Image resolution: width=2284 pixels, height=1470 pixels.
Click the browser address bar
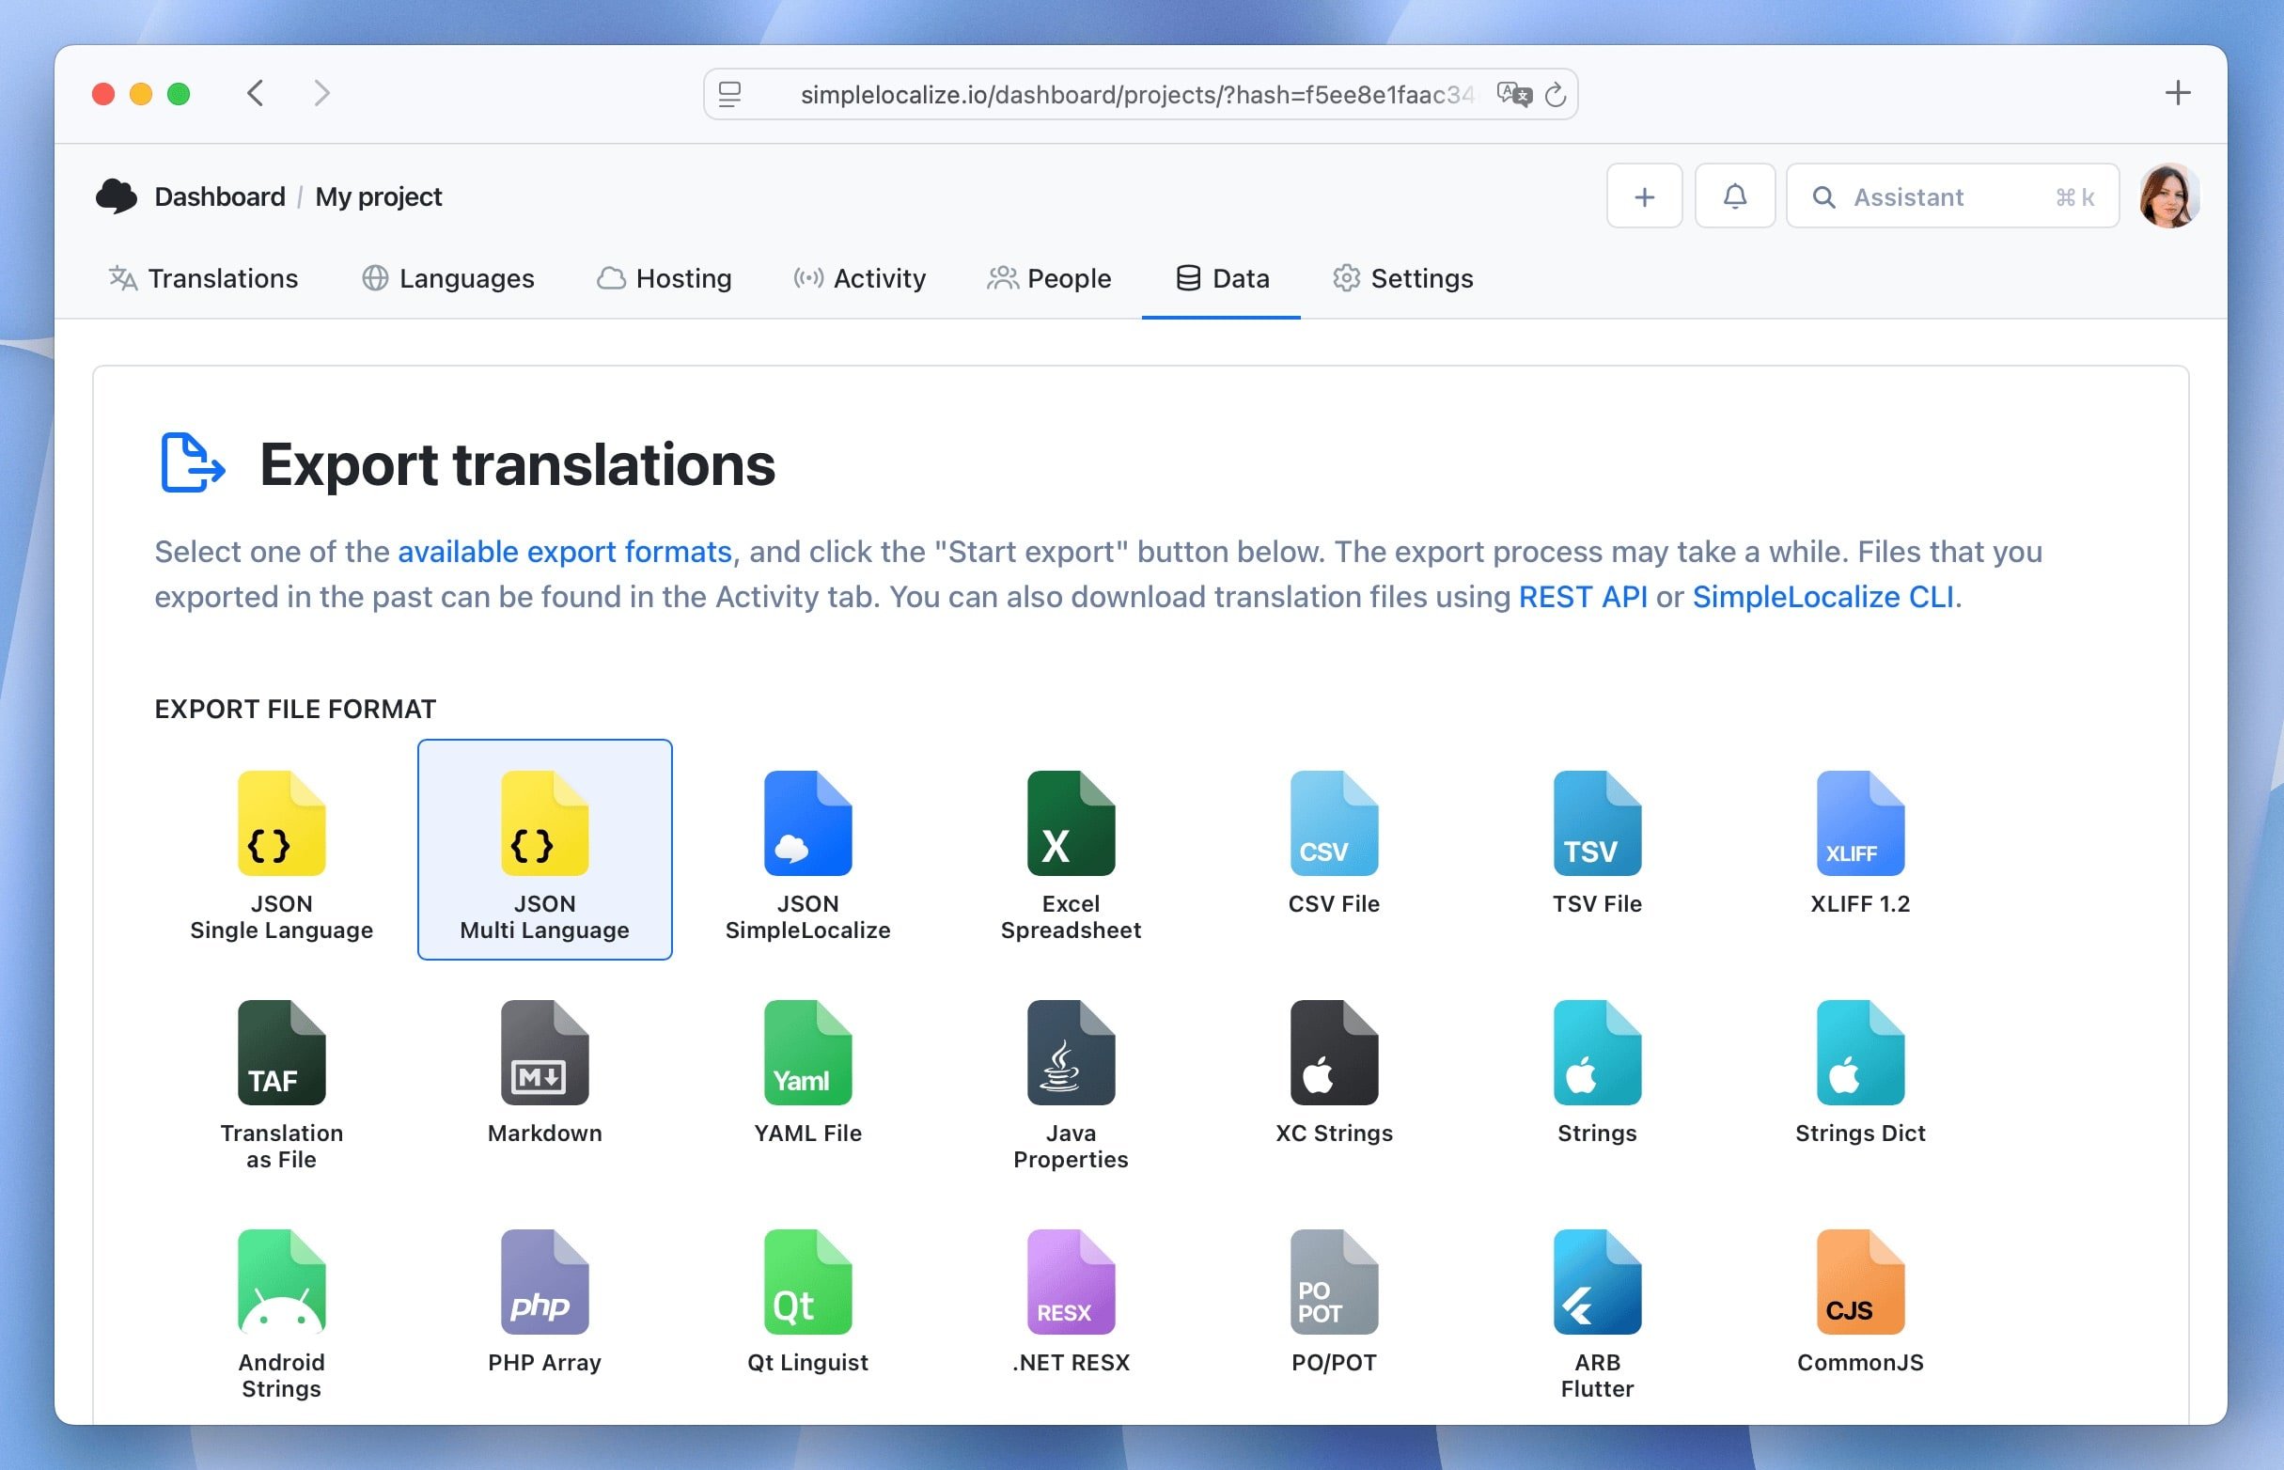click(x=1107, y=94)
